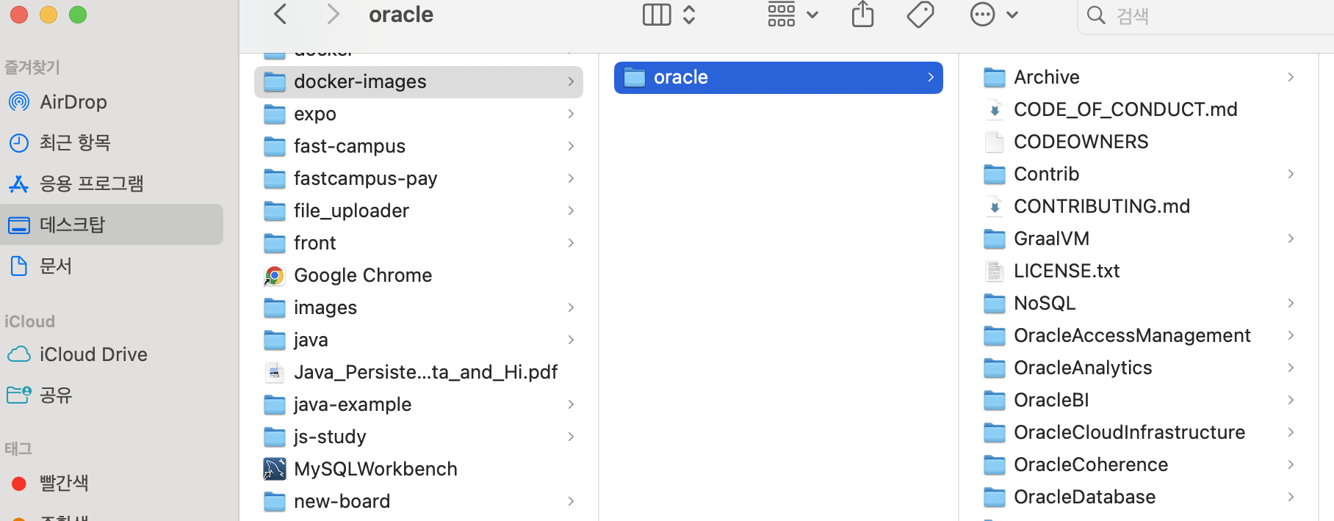Click the Tags icon in toolbar
This screenshot has height=521, width=1334.
coord(920,14)
